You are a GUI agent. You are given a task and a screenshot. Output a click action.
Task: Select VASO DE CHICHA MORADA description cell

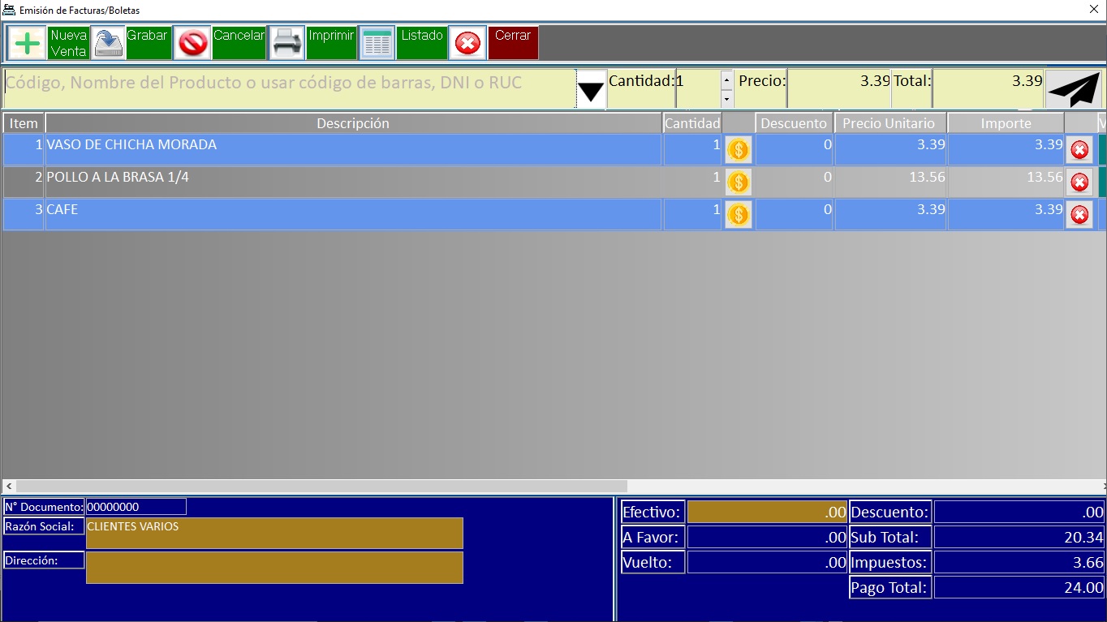[353, 150]
